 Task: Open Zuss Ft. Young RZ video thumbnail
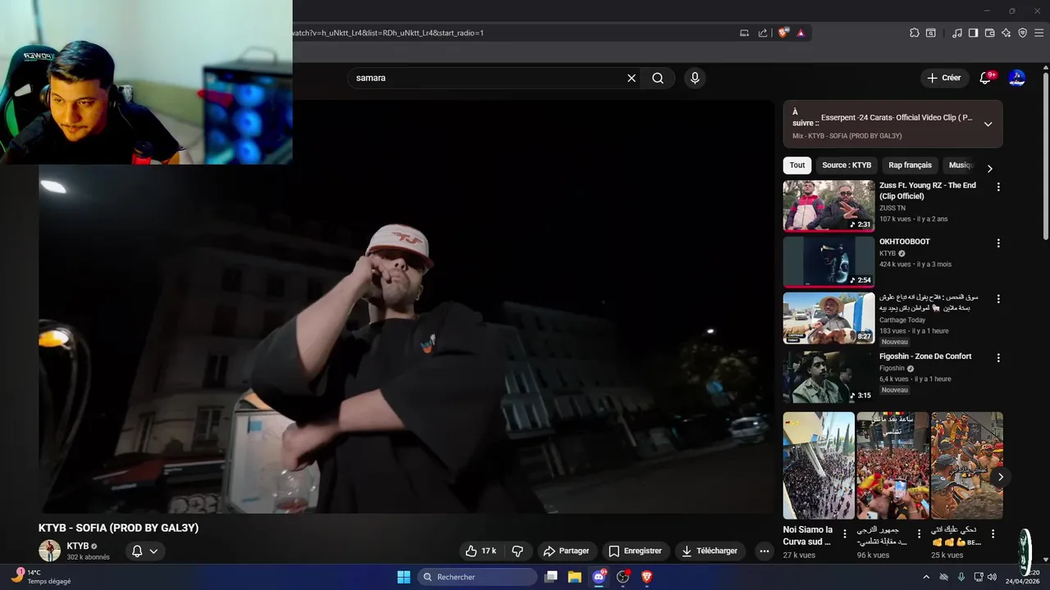[829, 206]
